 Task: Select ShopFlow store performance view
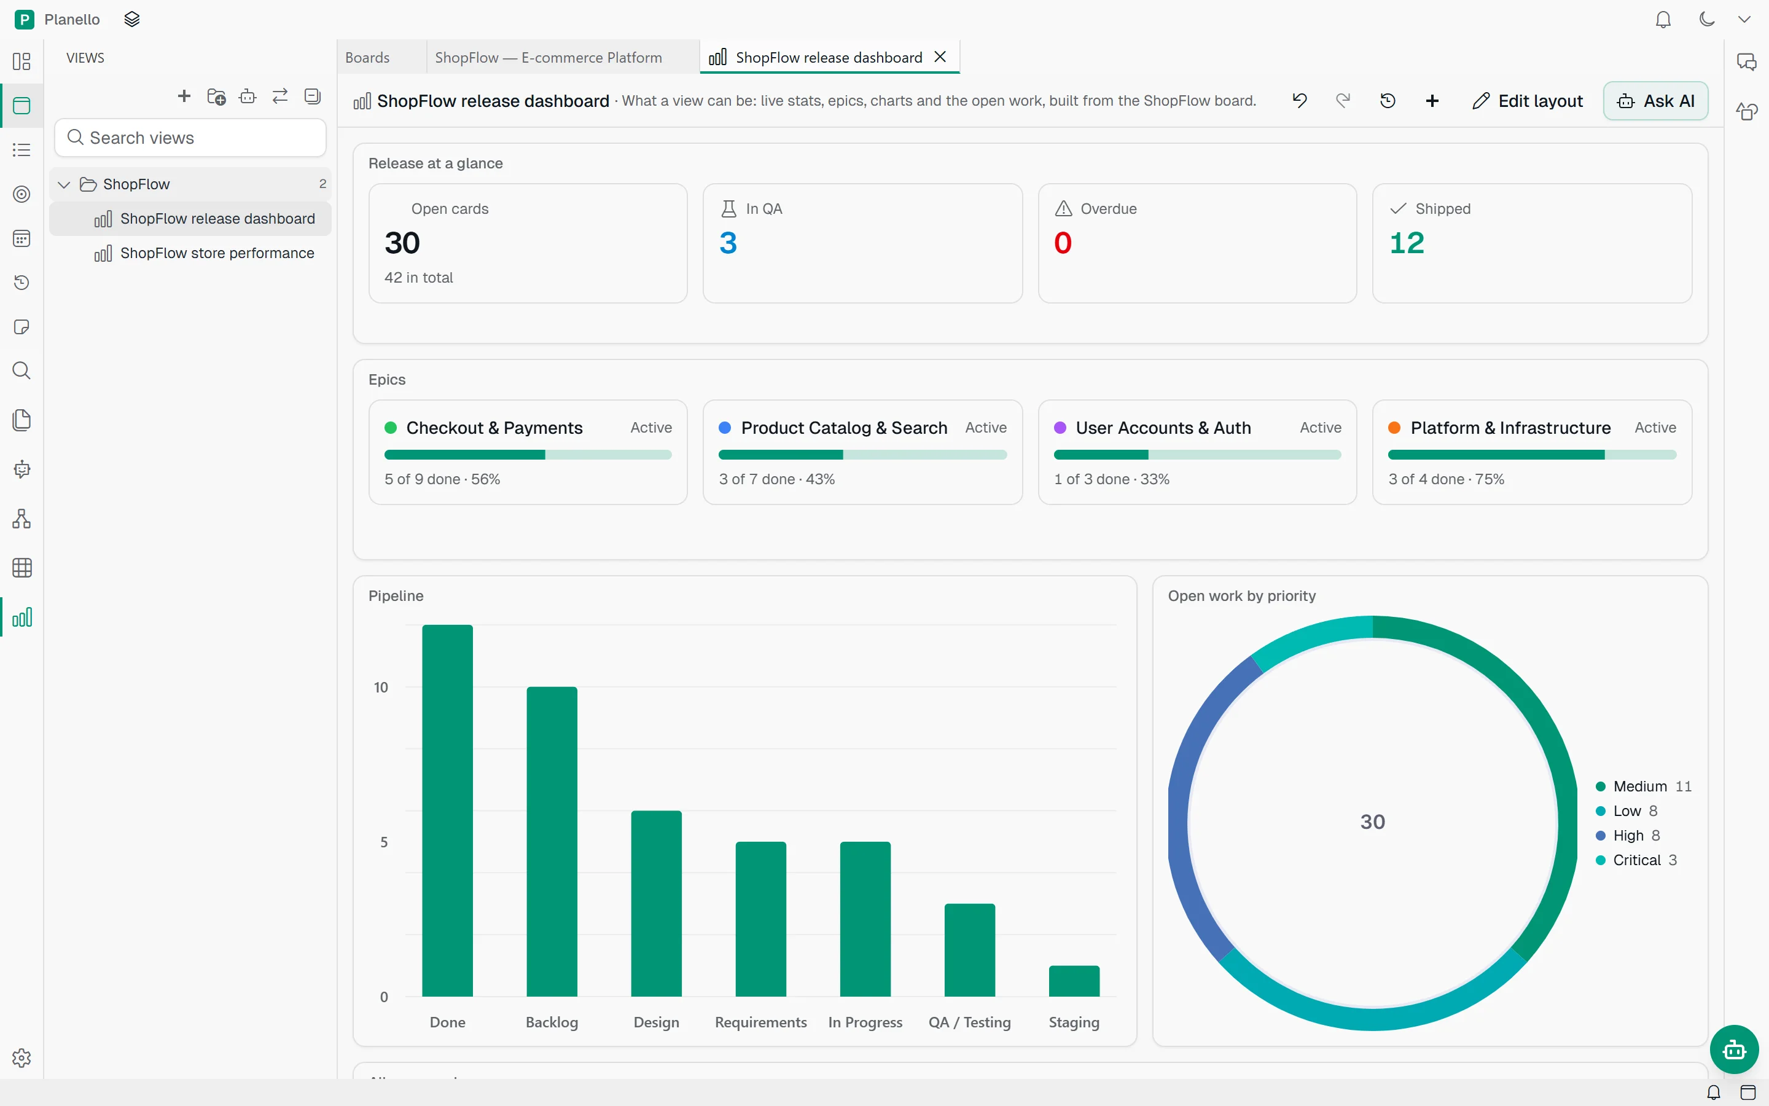190,253
